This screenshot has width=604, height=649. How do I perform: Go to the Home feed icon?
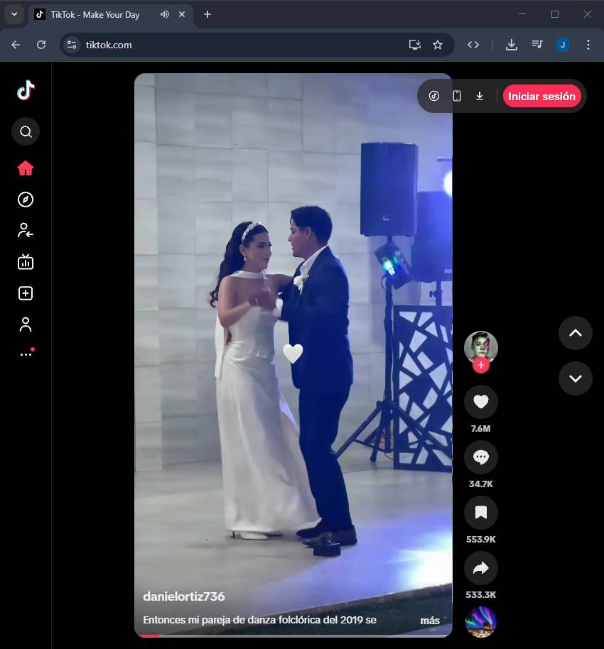26,168
